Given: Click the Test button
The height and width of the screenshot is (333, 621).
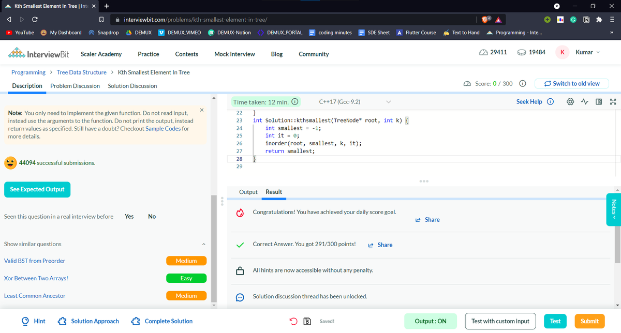Looking at the screenshot, I should (x=555, y=321).
